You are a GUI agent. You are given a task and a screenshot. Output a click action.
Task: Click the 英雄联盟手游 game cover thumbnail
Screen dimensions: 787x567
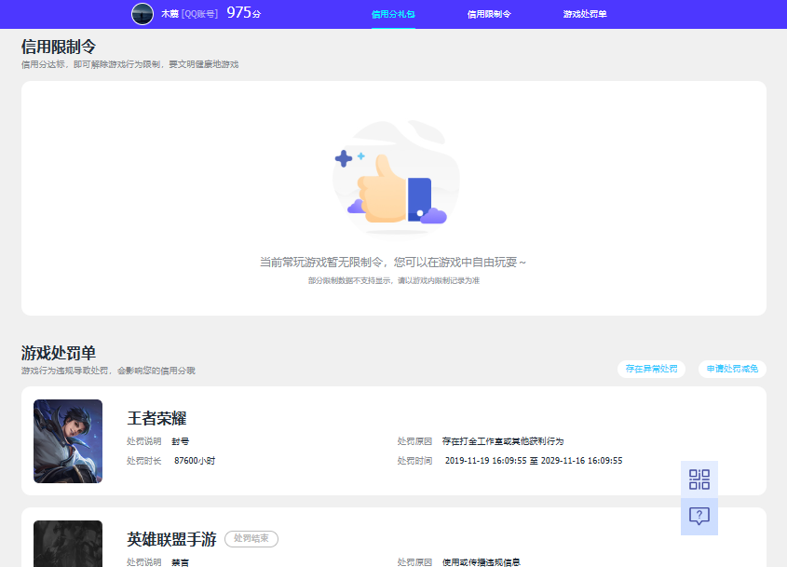coord(68,544)
